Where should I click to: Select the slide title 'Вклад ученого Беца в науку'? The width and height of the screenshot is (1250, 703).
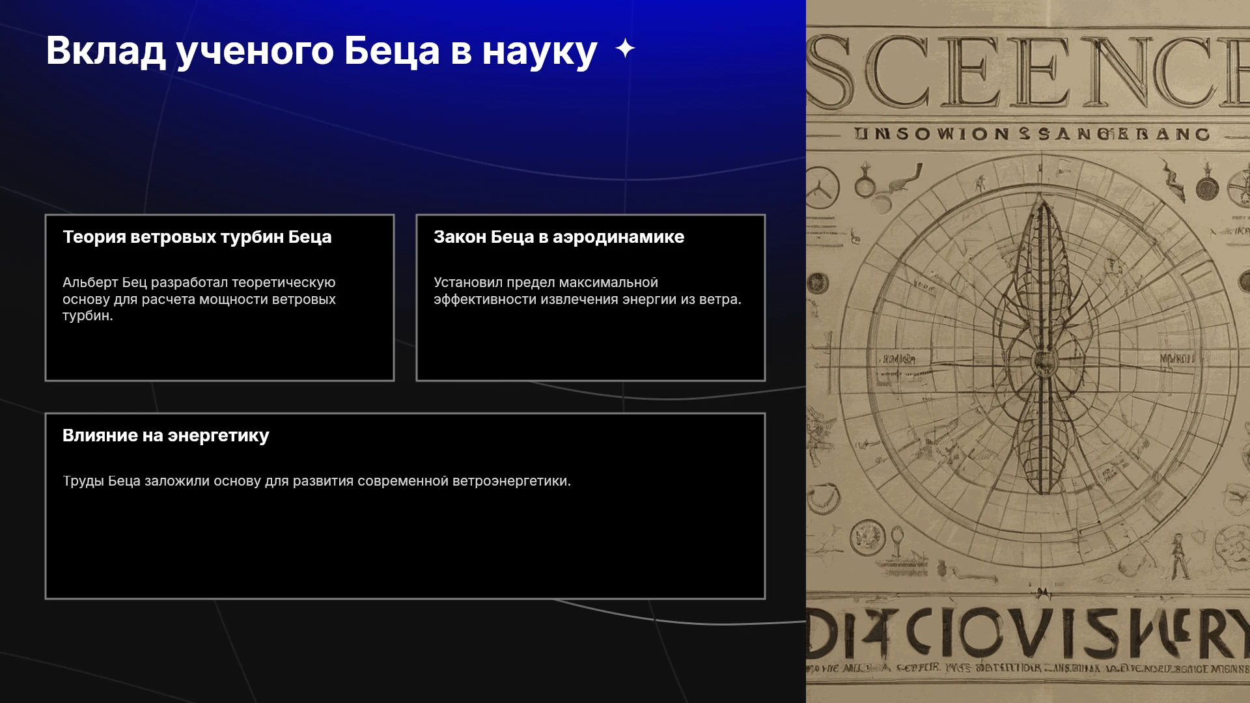point(322,50)
